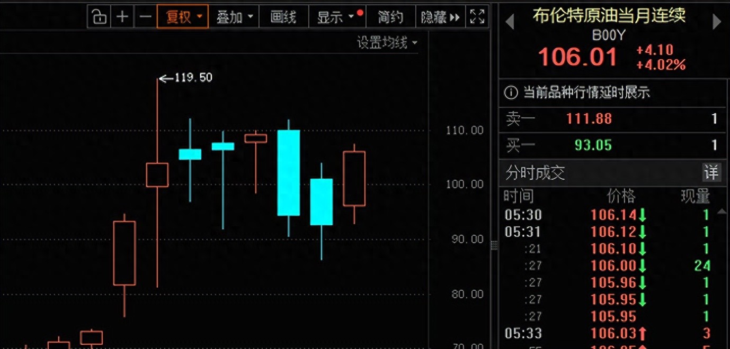Select the trade row priced 106.10
This screenshot has width=730, height=349.
click(608, 249)
